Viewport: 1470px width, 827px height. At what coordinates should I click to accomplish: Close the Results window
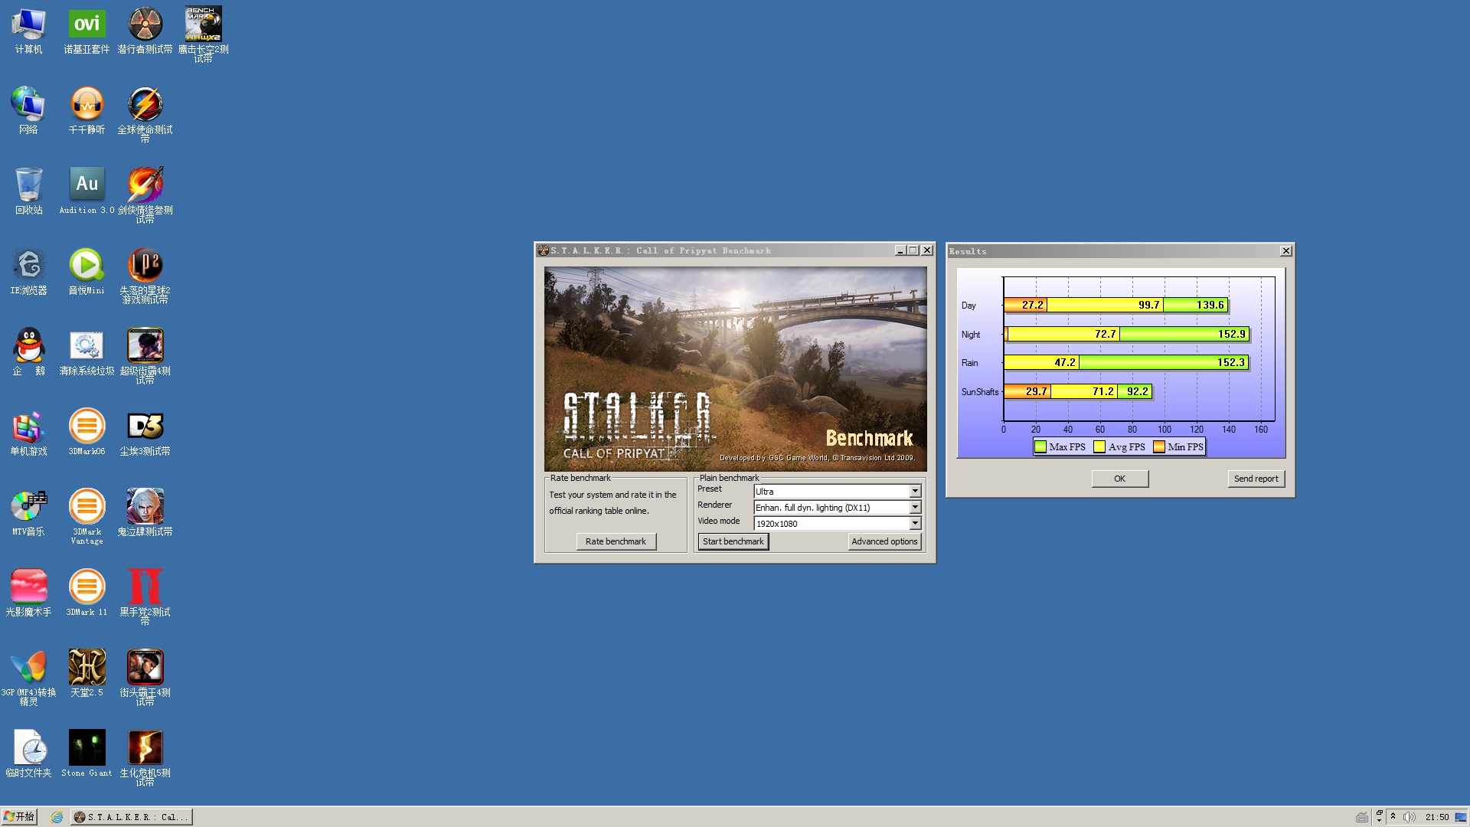1286,251
